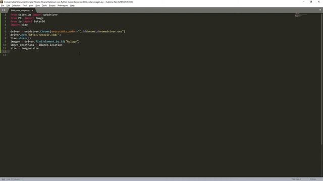Go to previous tab using left arrow
Screen dimensions: 323x181
pyautogui.click(x=3, y=10)
